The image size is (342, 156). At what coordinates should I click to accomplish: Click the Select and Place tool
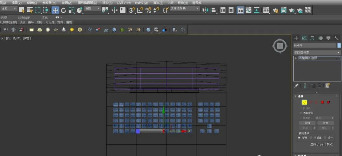80,10
